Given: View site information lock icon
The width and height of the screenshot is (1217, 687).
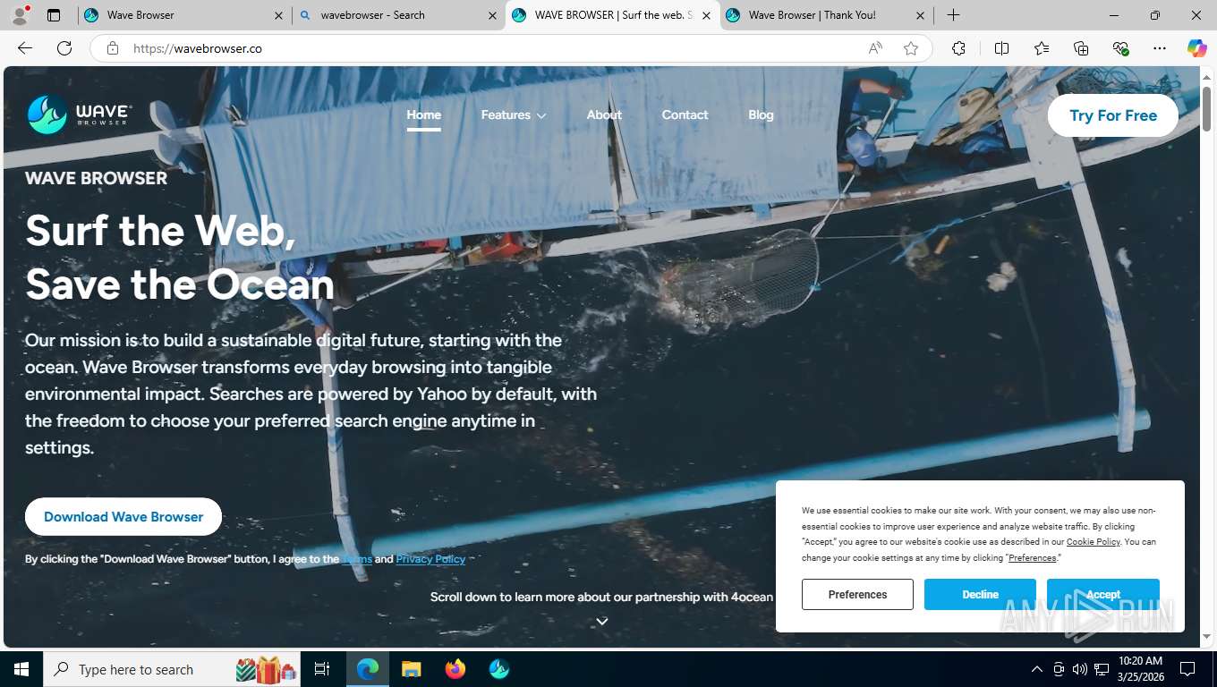Looking at the screenshot, I should 113,48.
